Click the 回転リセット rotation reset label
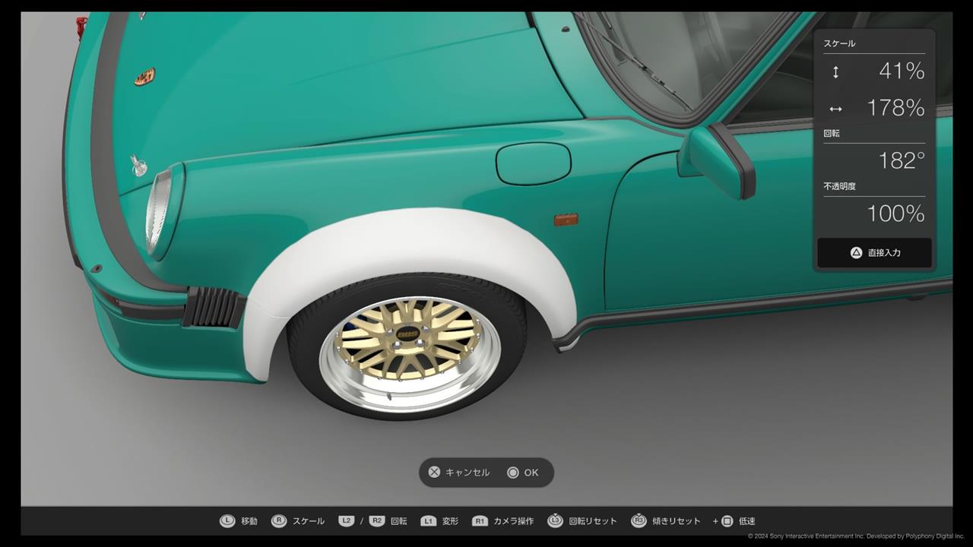 click(593, 521)
